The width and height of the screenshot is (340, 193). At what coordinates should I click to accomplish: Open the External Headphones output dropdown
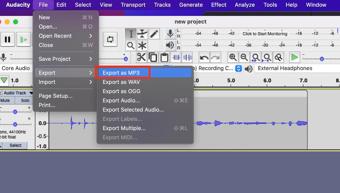tap(297, 69)
